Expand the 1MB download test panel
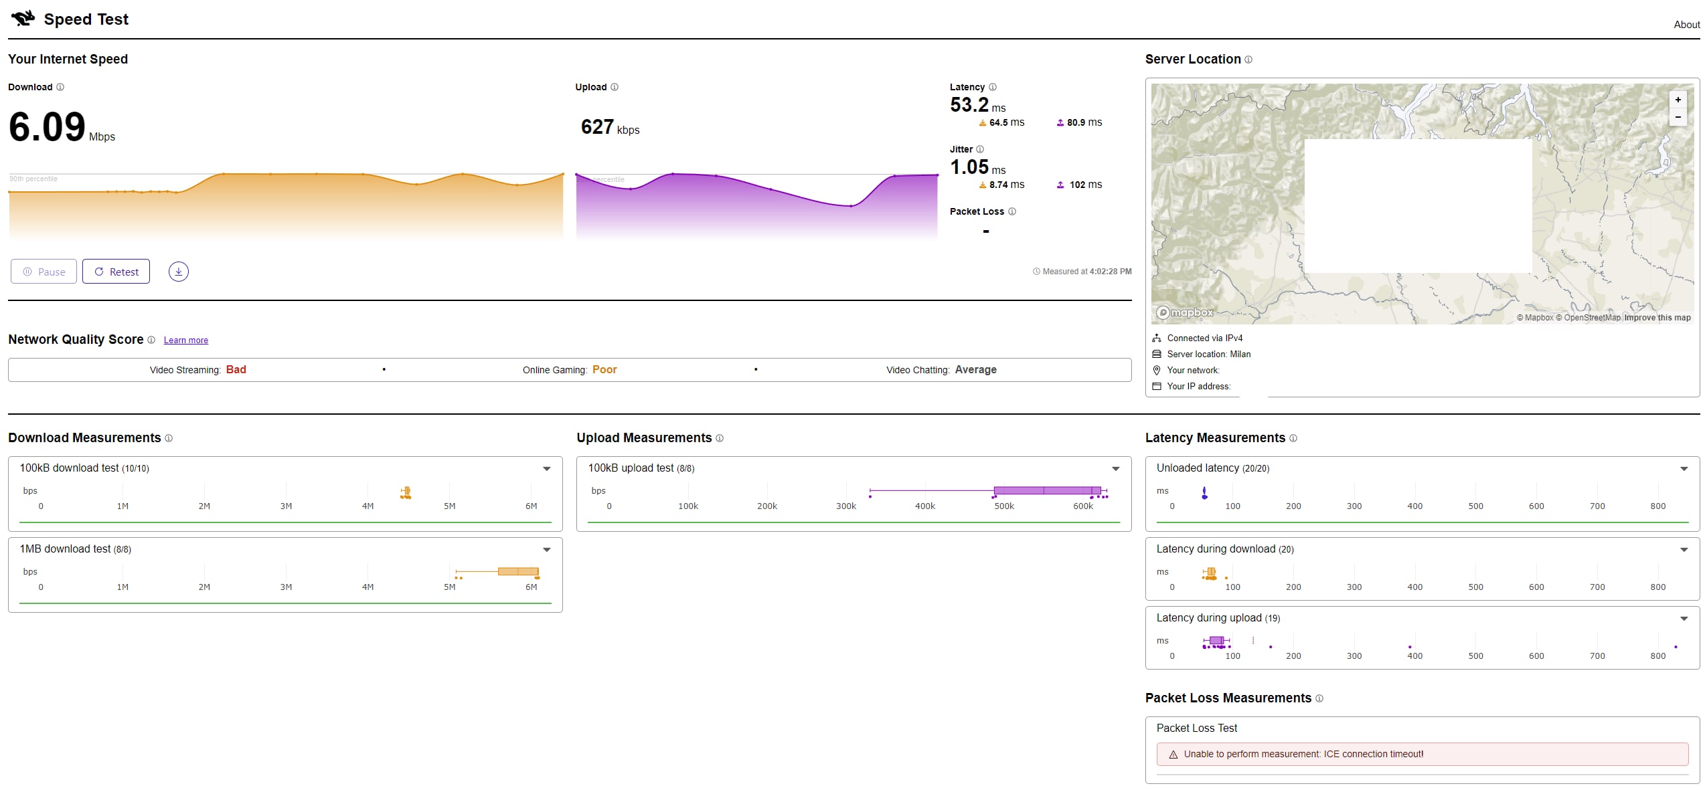Image resolution: width=1707 pixels, height=790 pixels. [547, 550]
